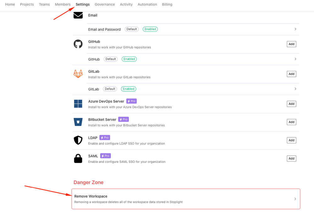This screenshot has height=213, width=314.
Task: Click the Pro badge next to SAML
Action: click(106, 156)
